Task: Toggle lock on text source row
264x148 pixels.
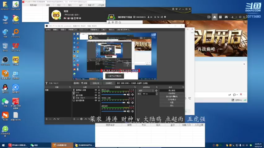Action: pyautogui.click(x=99, y=98)
